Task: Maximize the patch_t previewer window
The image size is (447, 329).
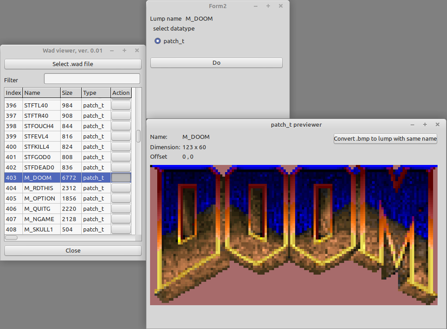Action: click(425, 124)
